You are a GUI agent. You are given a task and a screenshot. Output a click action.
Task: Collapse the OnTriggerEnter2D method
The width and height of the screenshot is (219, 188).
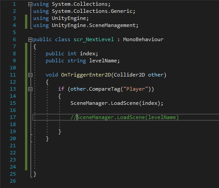(x=30, y=75)
